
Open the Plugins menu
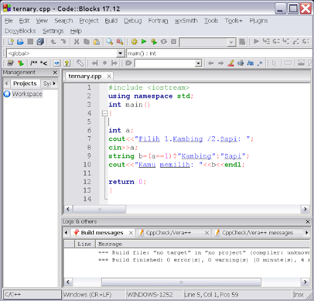[x=259, y=21]
